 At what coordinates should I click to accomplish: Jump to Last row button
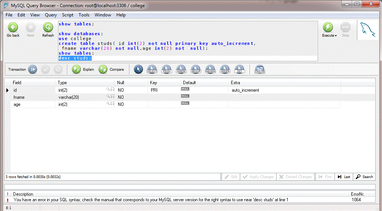pos(344,177)
